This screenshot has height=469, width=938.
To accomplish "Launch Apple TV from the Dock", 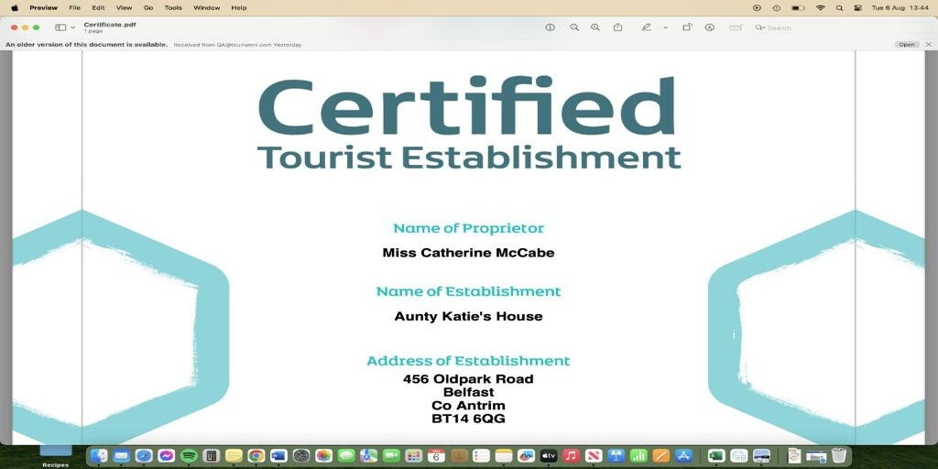I will tap(549, 456).
